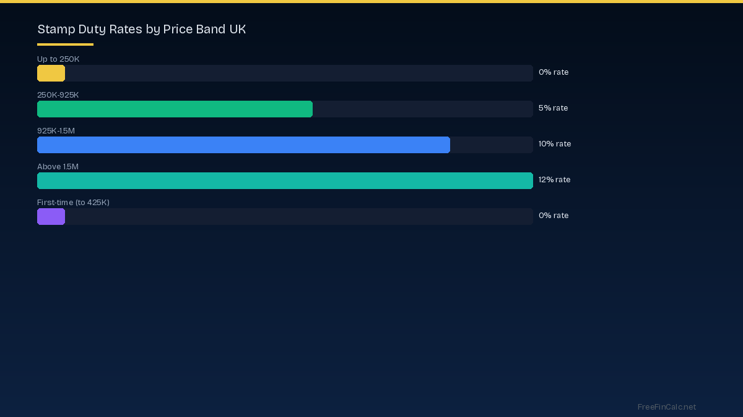Select the 'First-time (to 425K)' label
The image size is (743, 417).
click(73, 203)
